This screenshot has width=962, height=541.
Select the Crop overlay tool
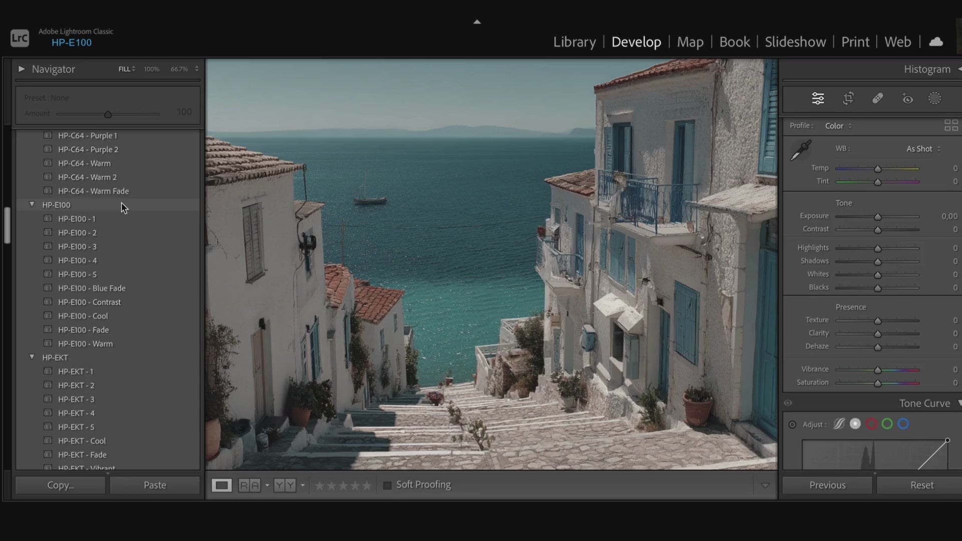tap(848, 99)
